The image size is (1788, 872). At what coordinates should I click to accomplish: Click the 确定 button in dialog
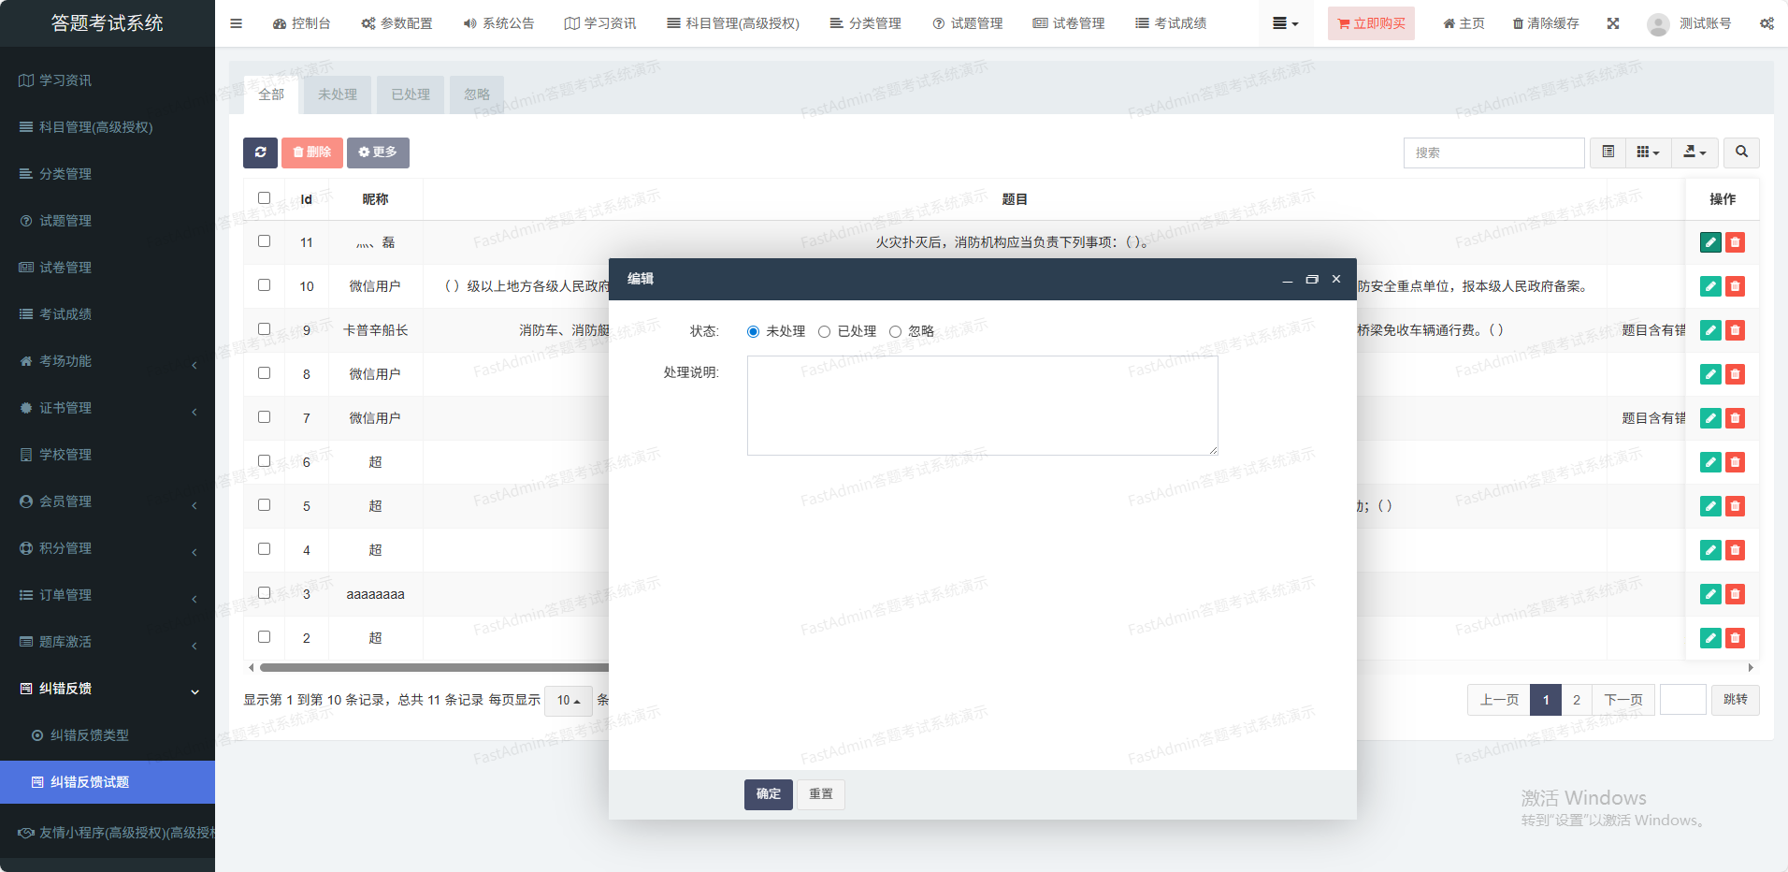click(x=768, y=794)
